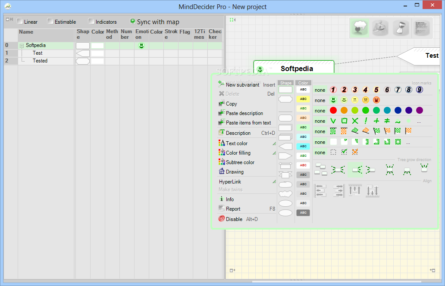Toggle the map panel grid icon

(x=233, y=20)
